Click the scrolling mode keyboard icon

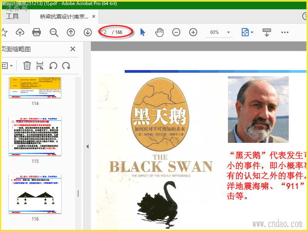pos(266,32)
